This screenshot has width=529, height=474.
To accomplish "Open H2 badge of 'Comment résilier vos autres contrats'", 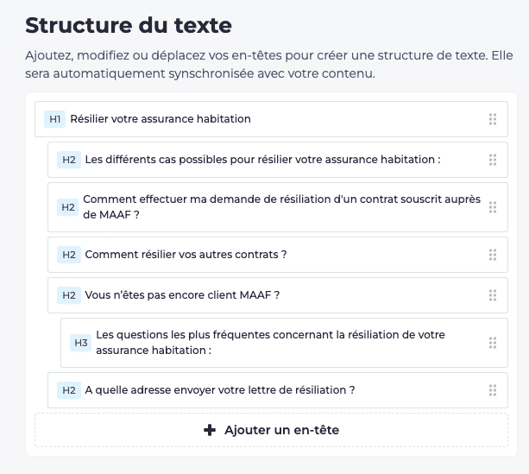I will (69, 255).
